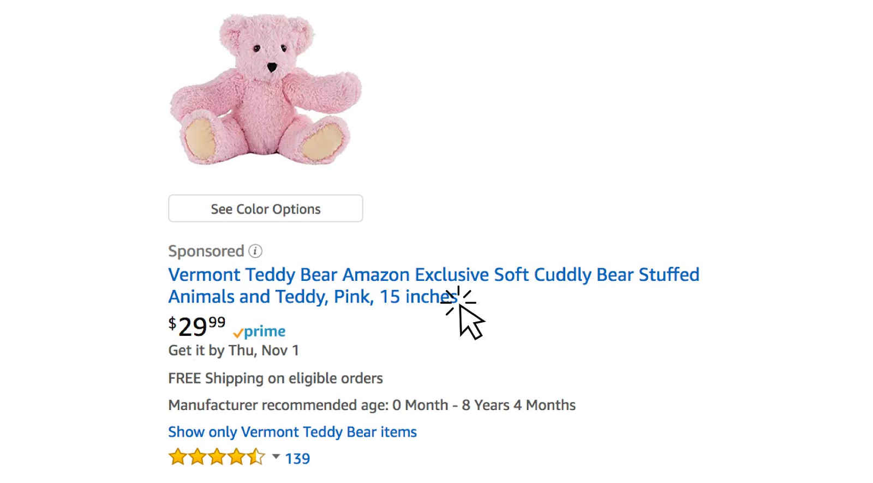Click the blue prime wordmark
This screenshot has width=873, height=483.
pos(265,331)
